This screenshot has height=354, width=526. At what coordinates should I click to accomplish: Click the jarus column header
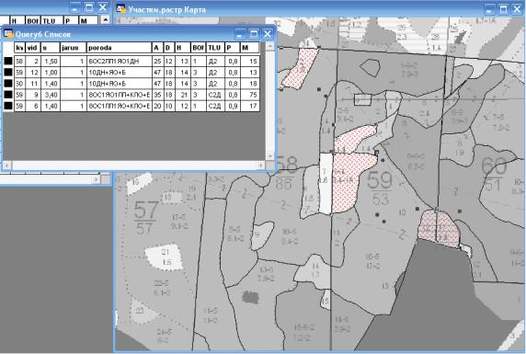[x=73, y=48]
